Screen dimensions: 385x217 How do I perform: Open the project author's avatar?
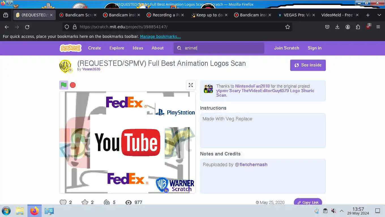[x=66, y=66]
